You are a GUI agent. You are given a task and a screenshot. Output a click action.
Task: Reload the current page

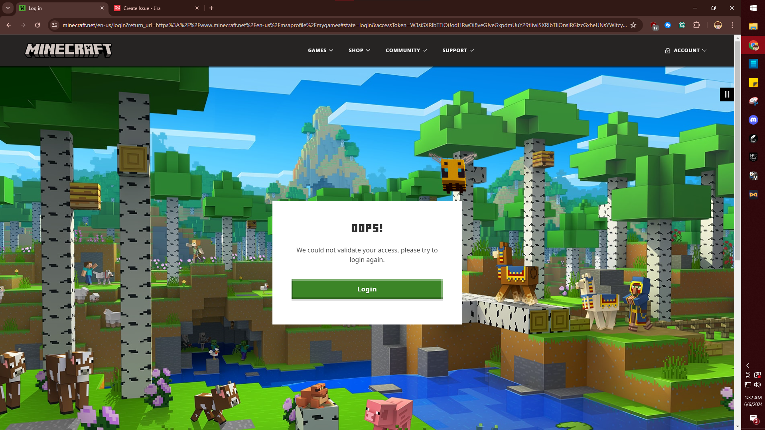coord(37,25)
